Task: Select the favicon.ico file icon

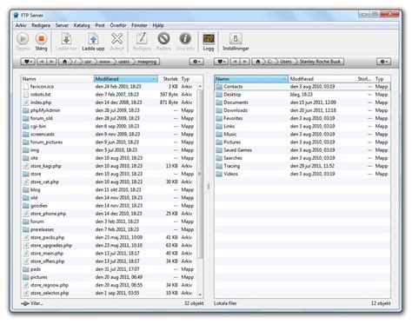Action: coord(26,87)
